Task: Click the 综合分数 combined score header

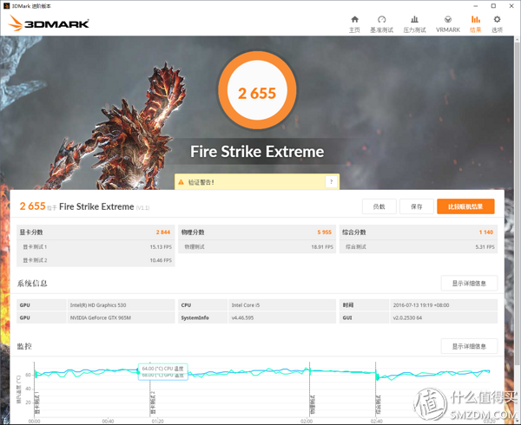Action: pos(354,232)
